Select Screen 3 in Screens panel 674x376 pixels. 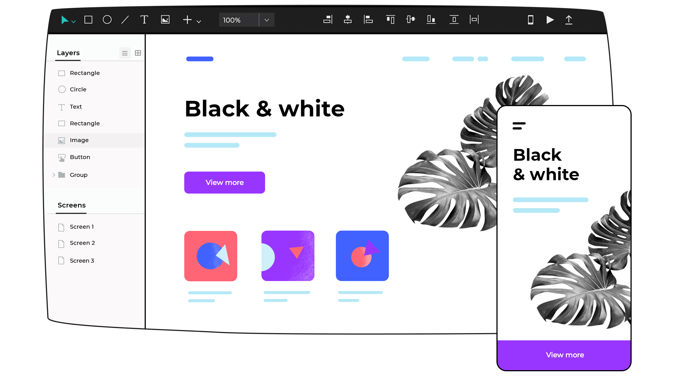[x=82, y=260]
